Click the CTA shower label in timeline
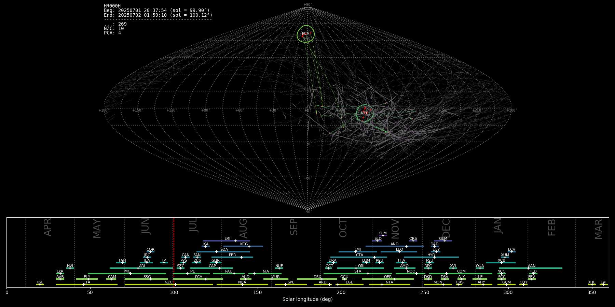 [359, 255]
